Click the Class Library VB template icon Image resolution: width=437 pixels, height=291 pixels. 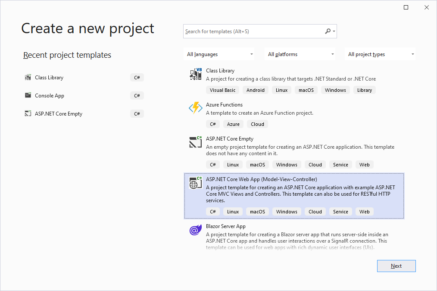click(196, 74)
